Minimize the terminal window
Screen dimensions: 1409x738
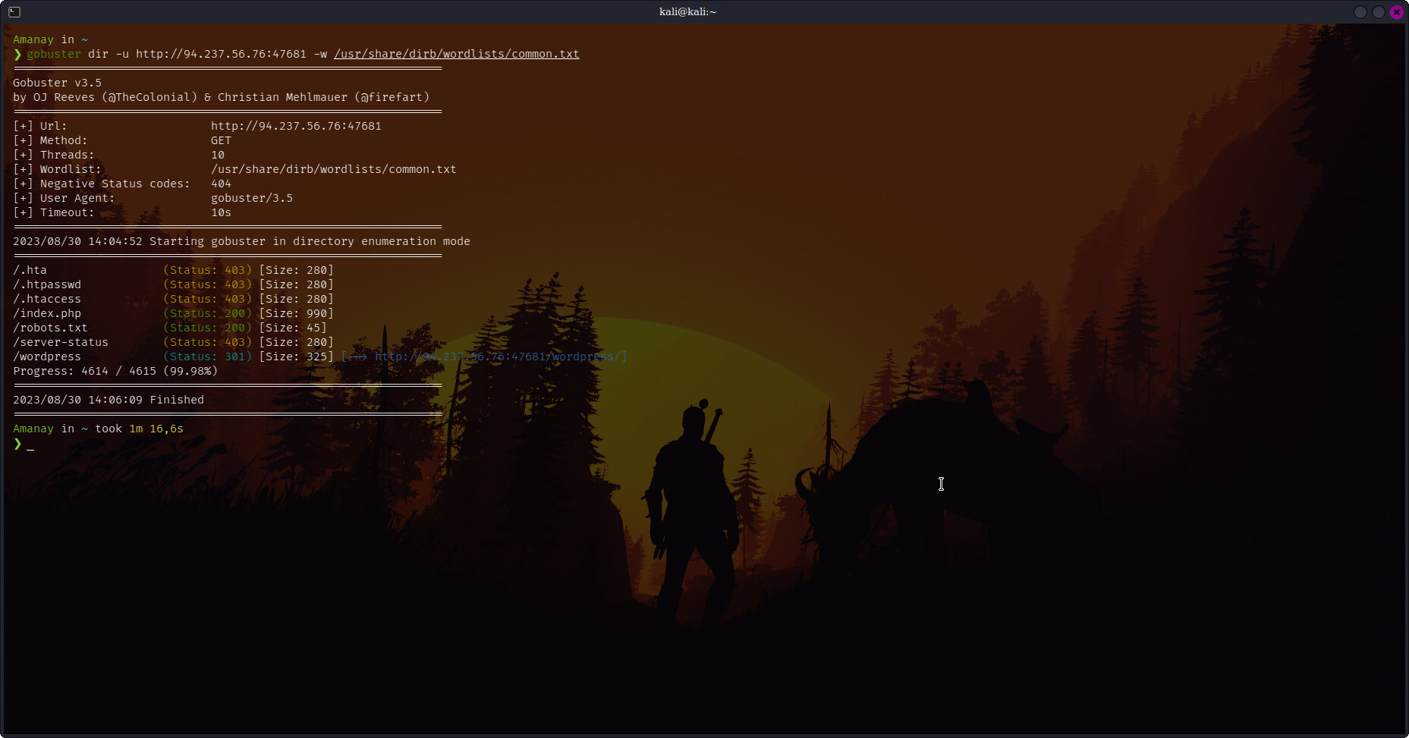(x=1360, y=12)
